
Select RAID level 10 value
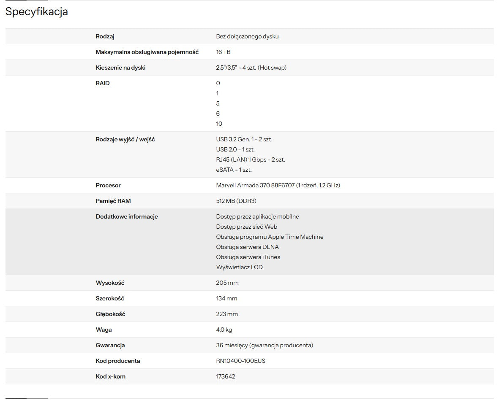pos(219,124)
